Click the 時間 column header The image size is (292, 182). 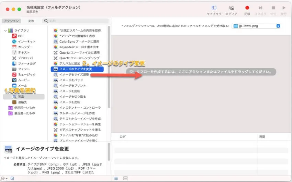262,137
